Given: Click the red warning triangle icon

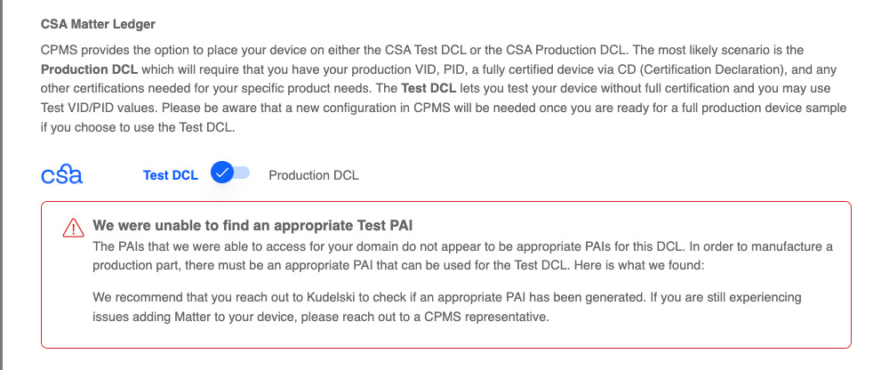Looking at the screenshot, I should [73, 229].
